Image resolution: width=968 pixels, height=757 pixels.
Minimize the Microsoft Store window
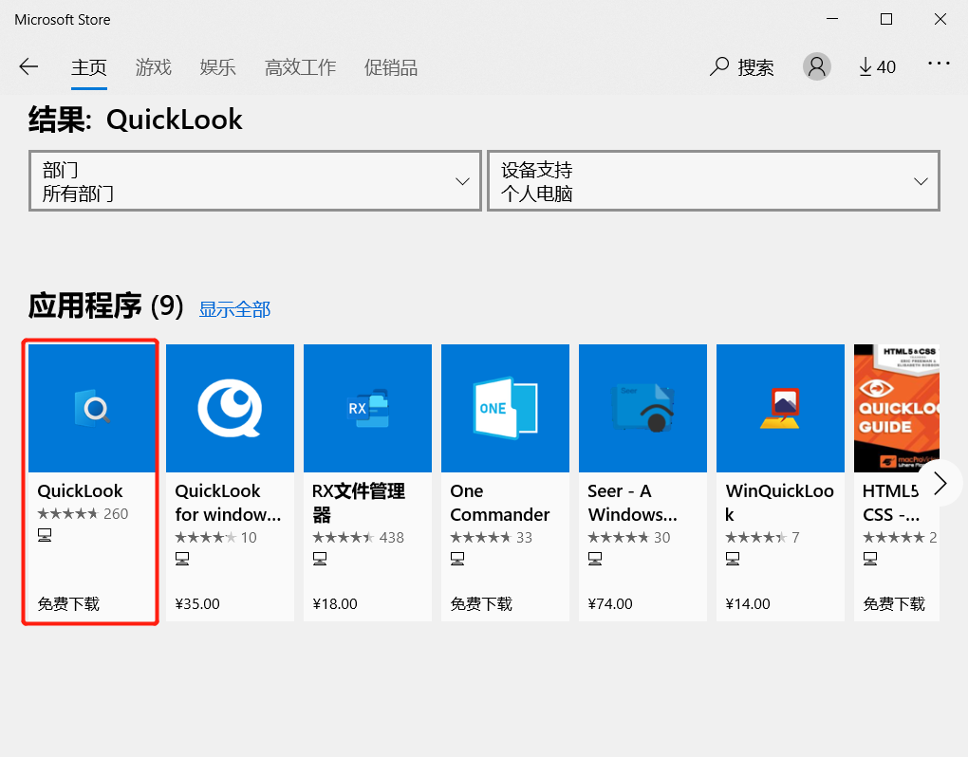[832, 19]
